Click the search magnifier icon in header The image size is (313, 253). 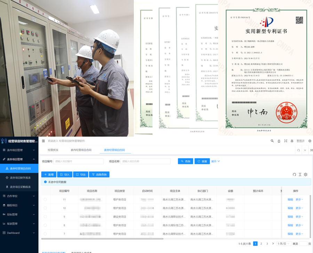(272, 141)
